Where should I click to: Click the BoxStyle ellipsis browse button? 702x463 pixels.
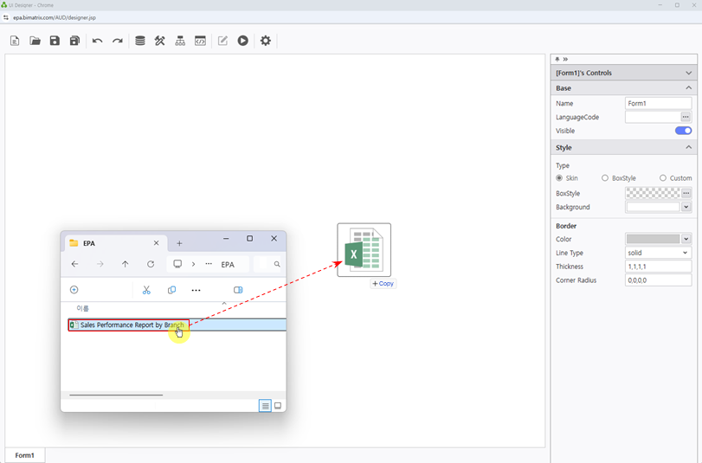click(x=686, y=194)
